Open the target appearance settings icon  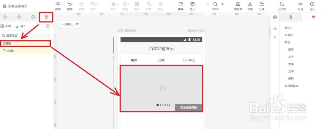pyautogui.click(x=275, y=17)
